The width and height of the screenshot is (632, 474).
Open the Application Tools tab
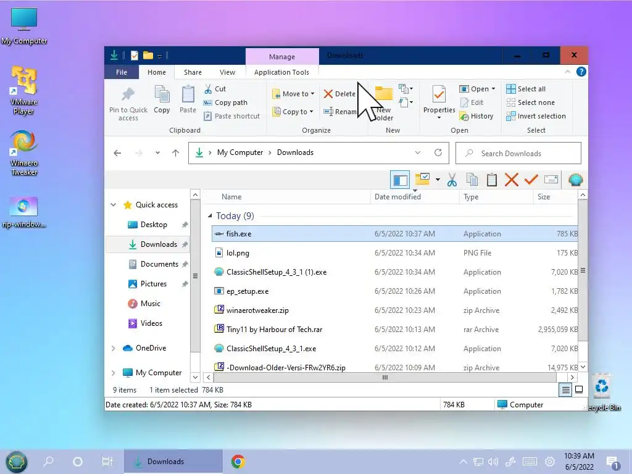click(281, 72)
